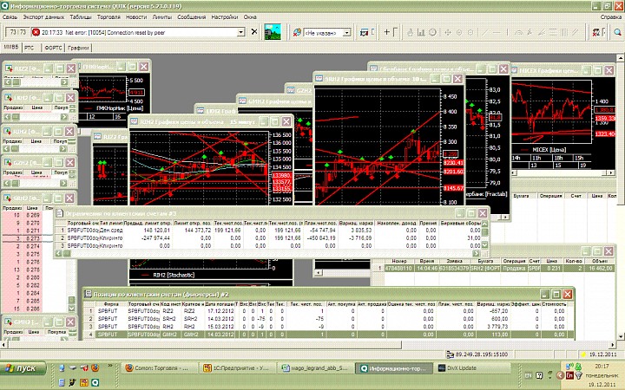
Task: Click the user icon with red cross at toolbar right
Action: tap(596, 33)
